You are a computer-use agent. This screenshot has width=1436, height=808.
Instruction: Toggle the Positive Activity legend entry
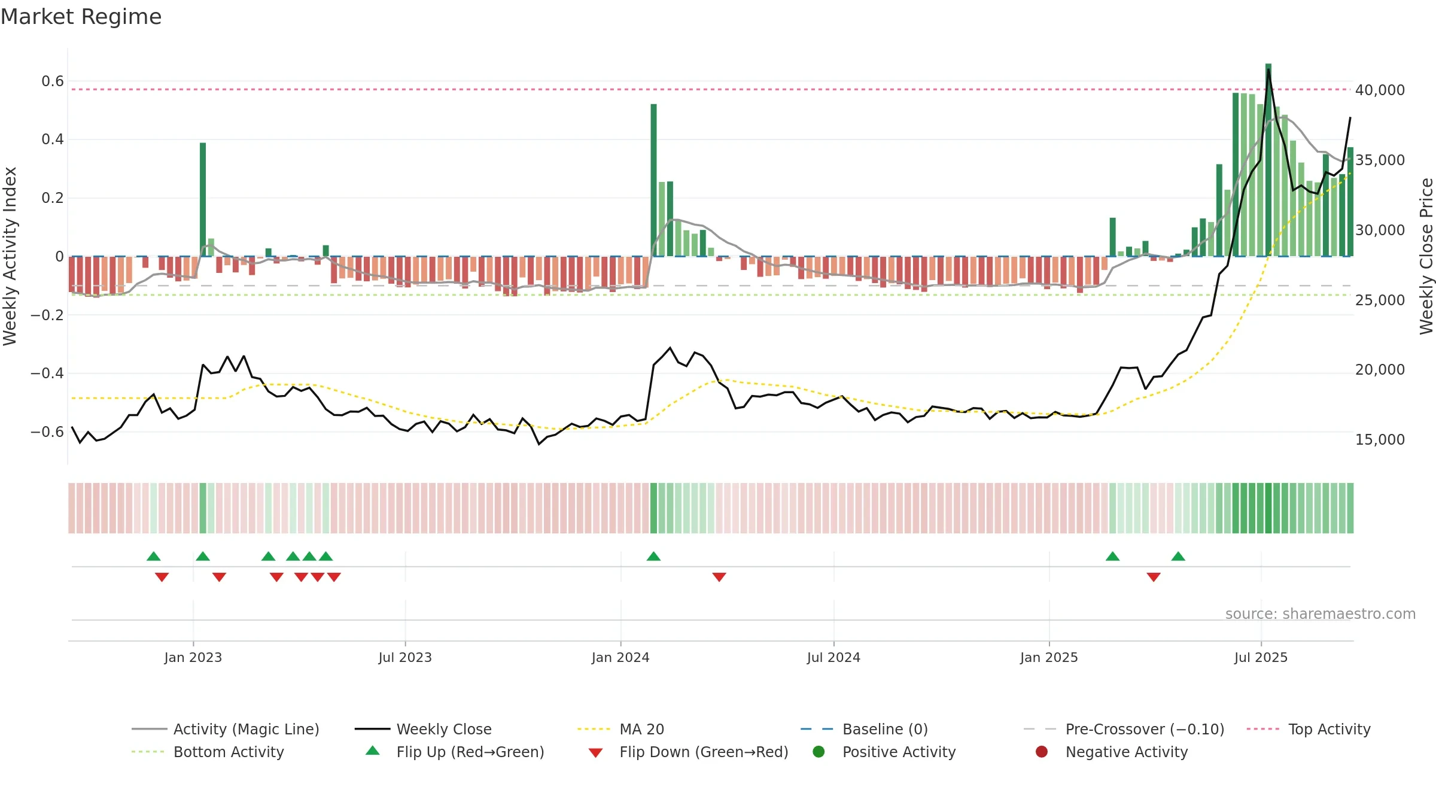tap(884, 752)
